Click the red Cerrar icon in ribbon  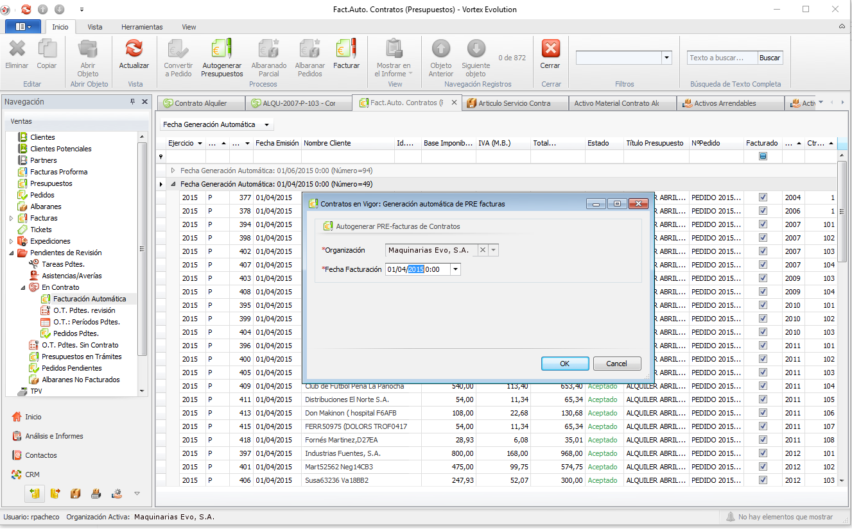(x=550, y=50)
